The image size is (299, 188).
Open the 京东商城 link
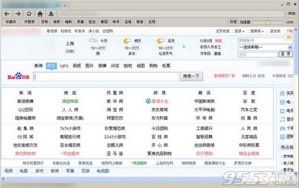point(159,110)
